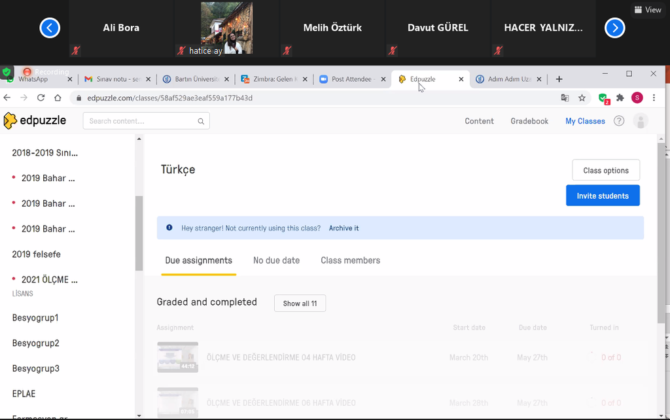670x420 pixels.
Task: Open the Zoom View options
Action: [x=648, y=10]
